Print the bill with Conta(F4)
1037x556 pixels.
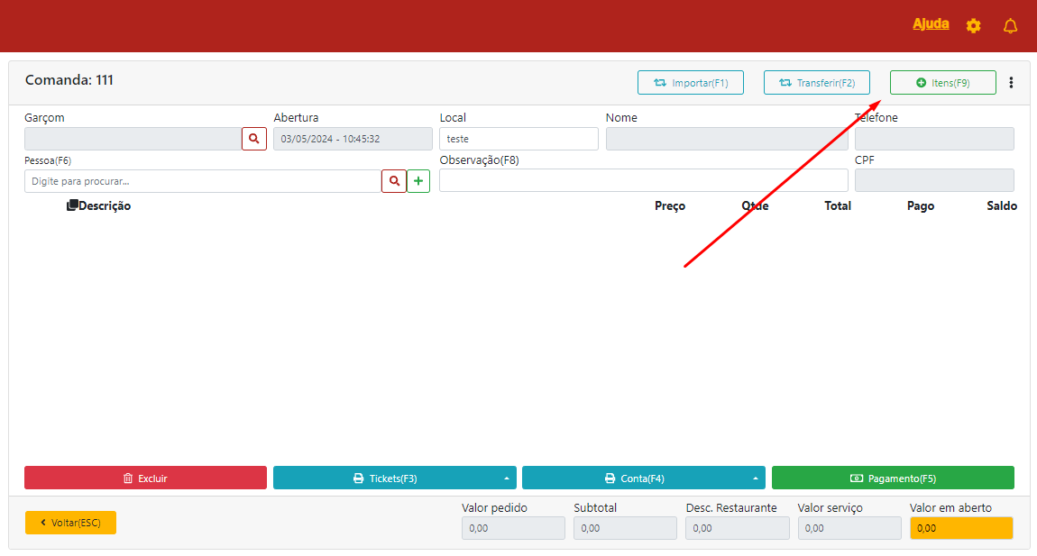(634, 479)
